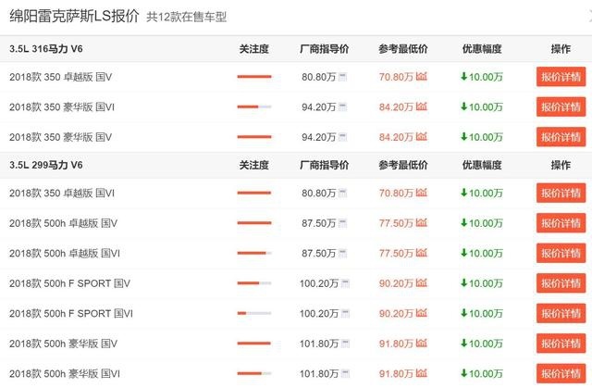Click 报价详情 for 2018款 350 豪华版 国VI
592x388 pixels.
click(x=561, y=106)
